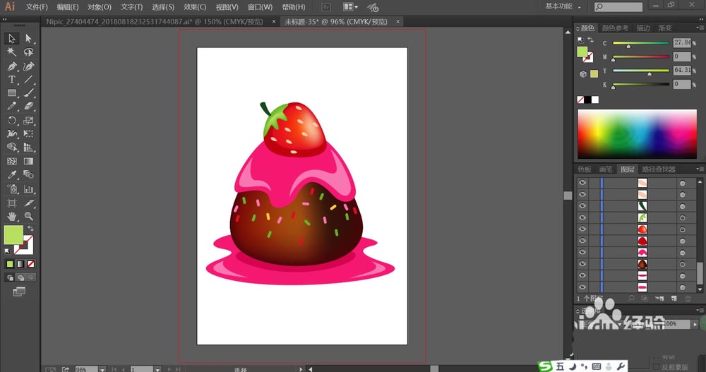Hide the strawberry body layer via eye icon

[582, 229]
